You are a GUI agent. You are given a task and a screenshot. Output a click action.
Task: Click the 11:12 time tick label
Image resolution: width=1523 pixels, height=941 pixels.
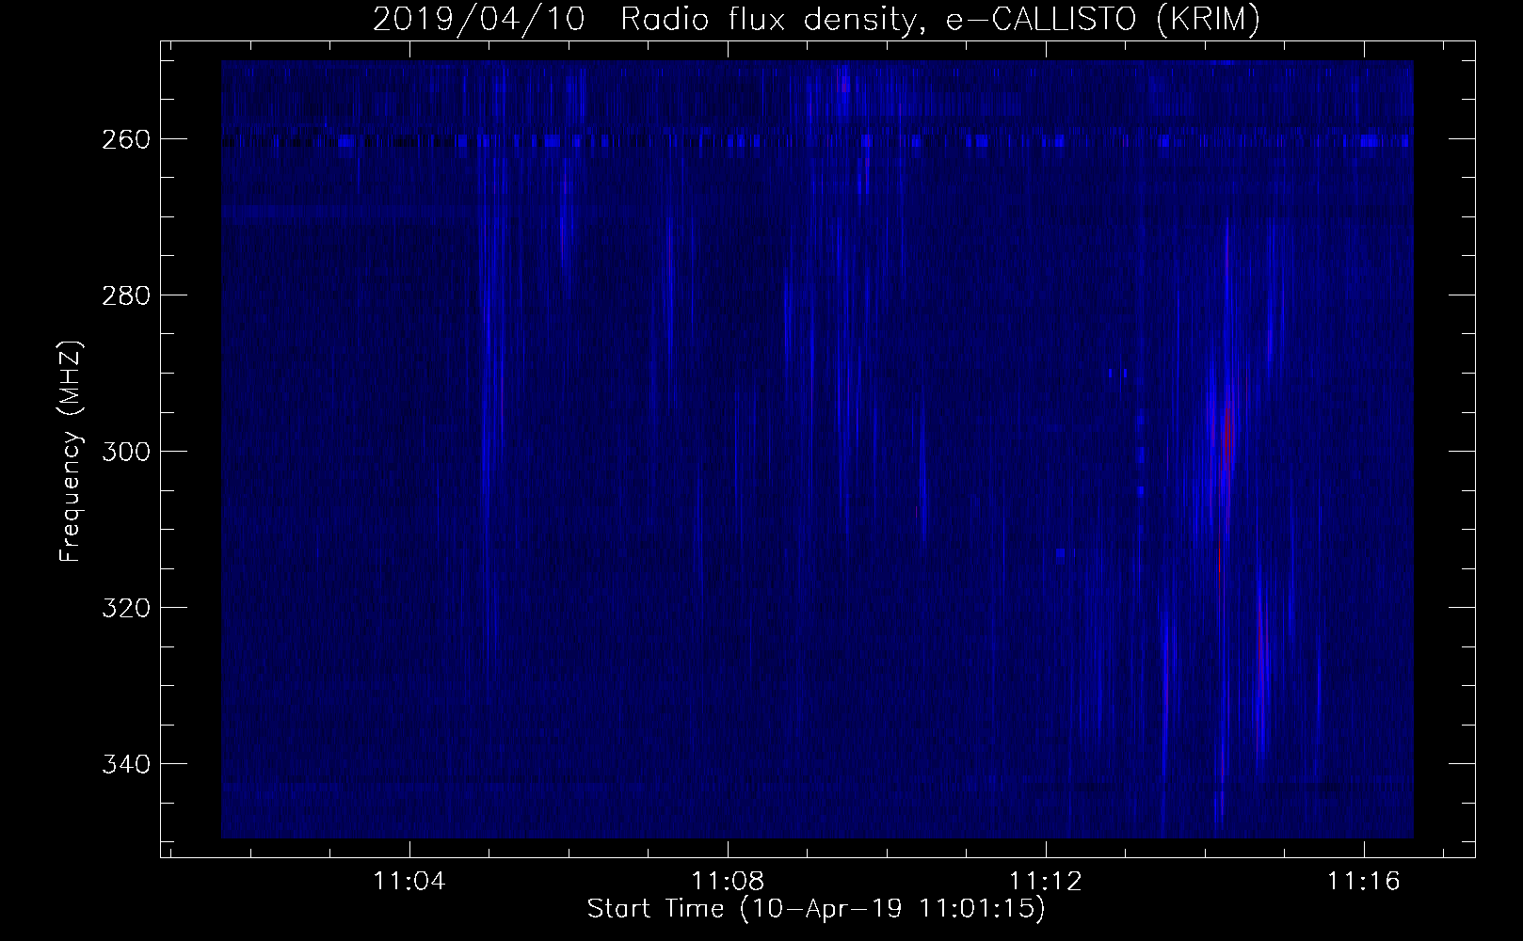pos(1046,882)
